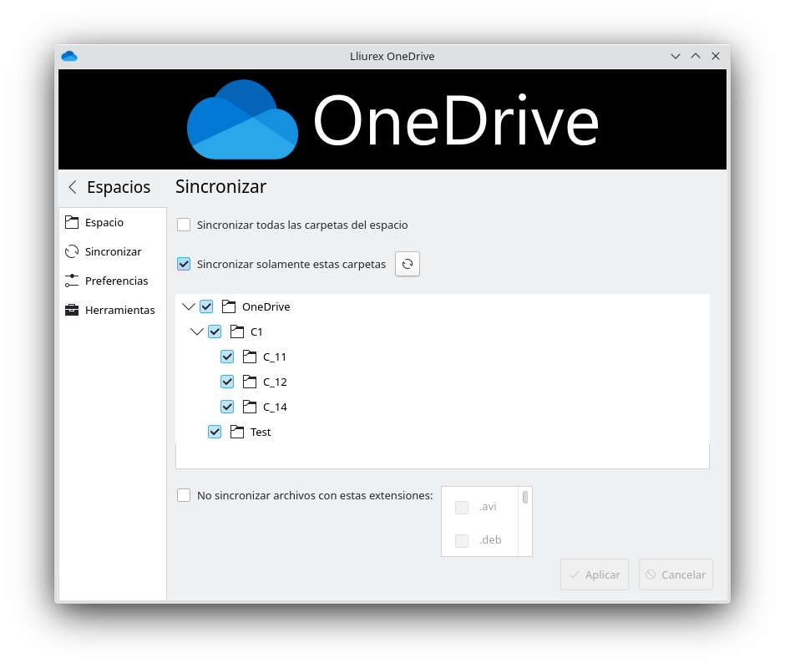Viewport: 785px width, 668px height.
Task: Open the Espacio sidebar section
Action: coord(104,222)
